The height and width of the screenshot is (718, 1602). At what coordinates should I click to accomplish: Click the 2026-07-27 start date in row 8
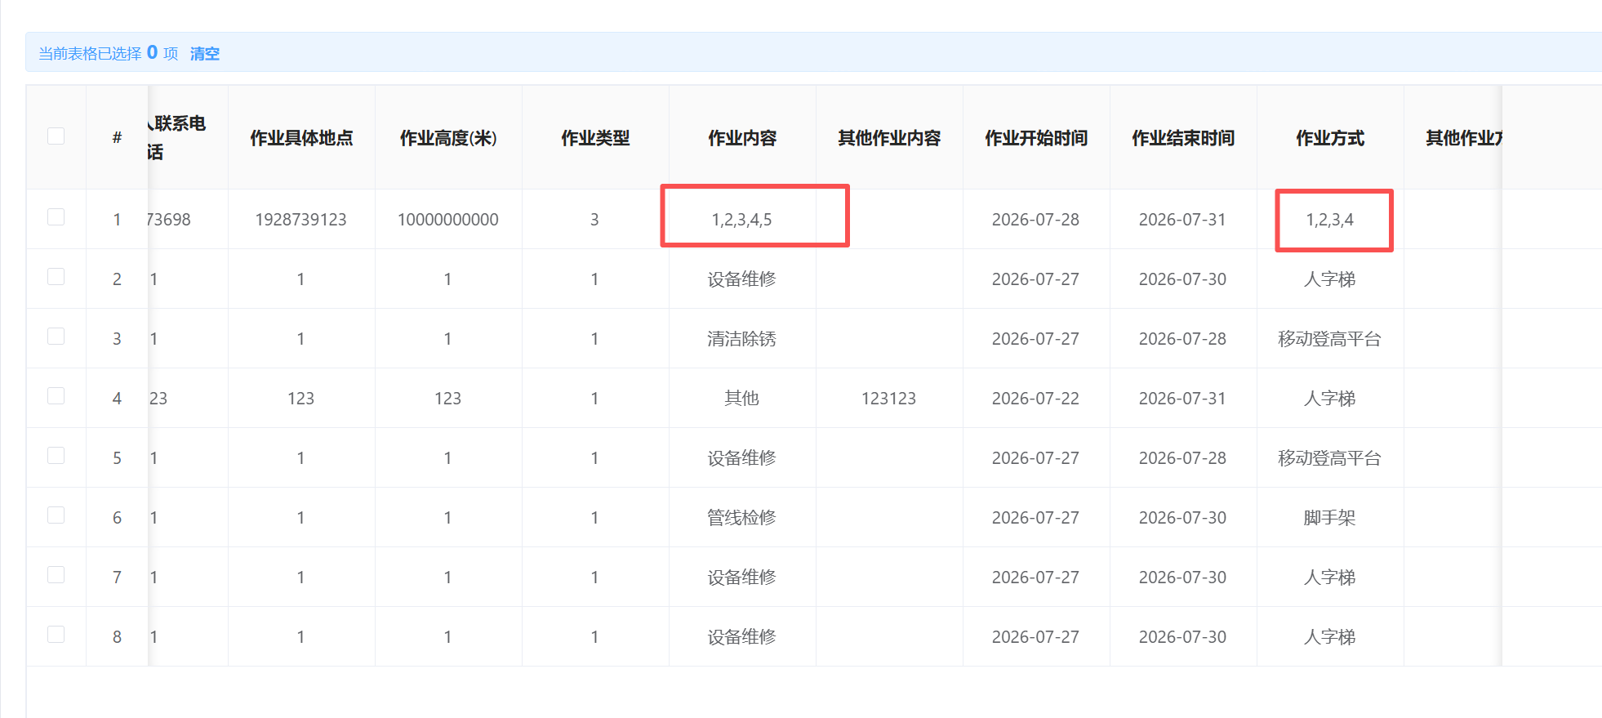[x=1035, y=637]
